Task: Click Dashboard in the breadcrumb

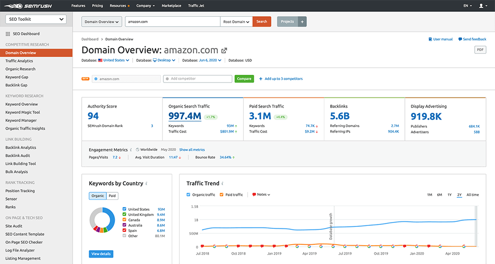Action: [x=90, y=39]
